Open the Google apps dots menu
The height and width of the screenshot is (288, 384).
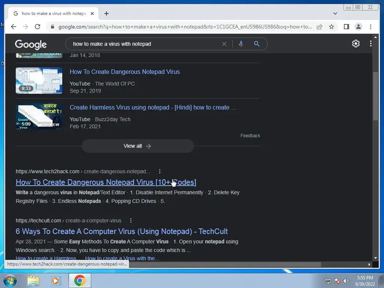[370, 43]
